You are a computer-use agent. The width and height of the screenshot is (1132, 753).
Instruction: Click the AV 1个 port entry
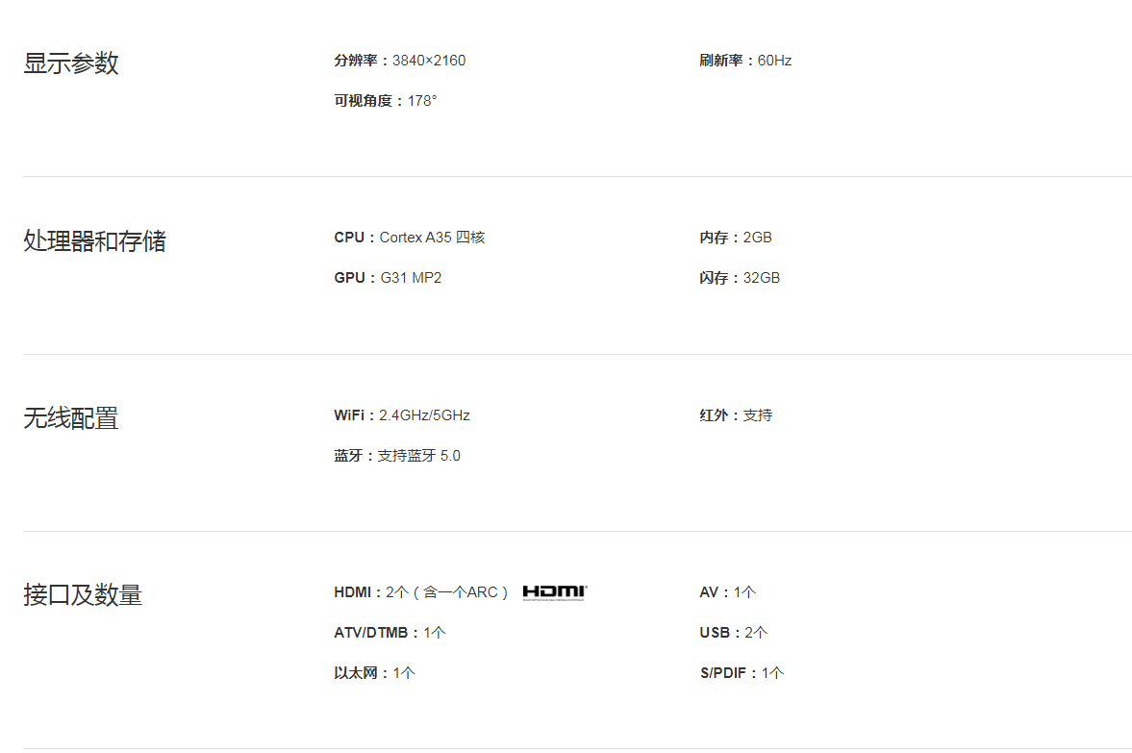(728, 592)
